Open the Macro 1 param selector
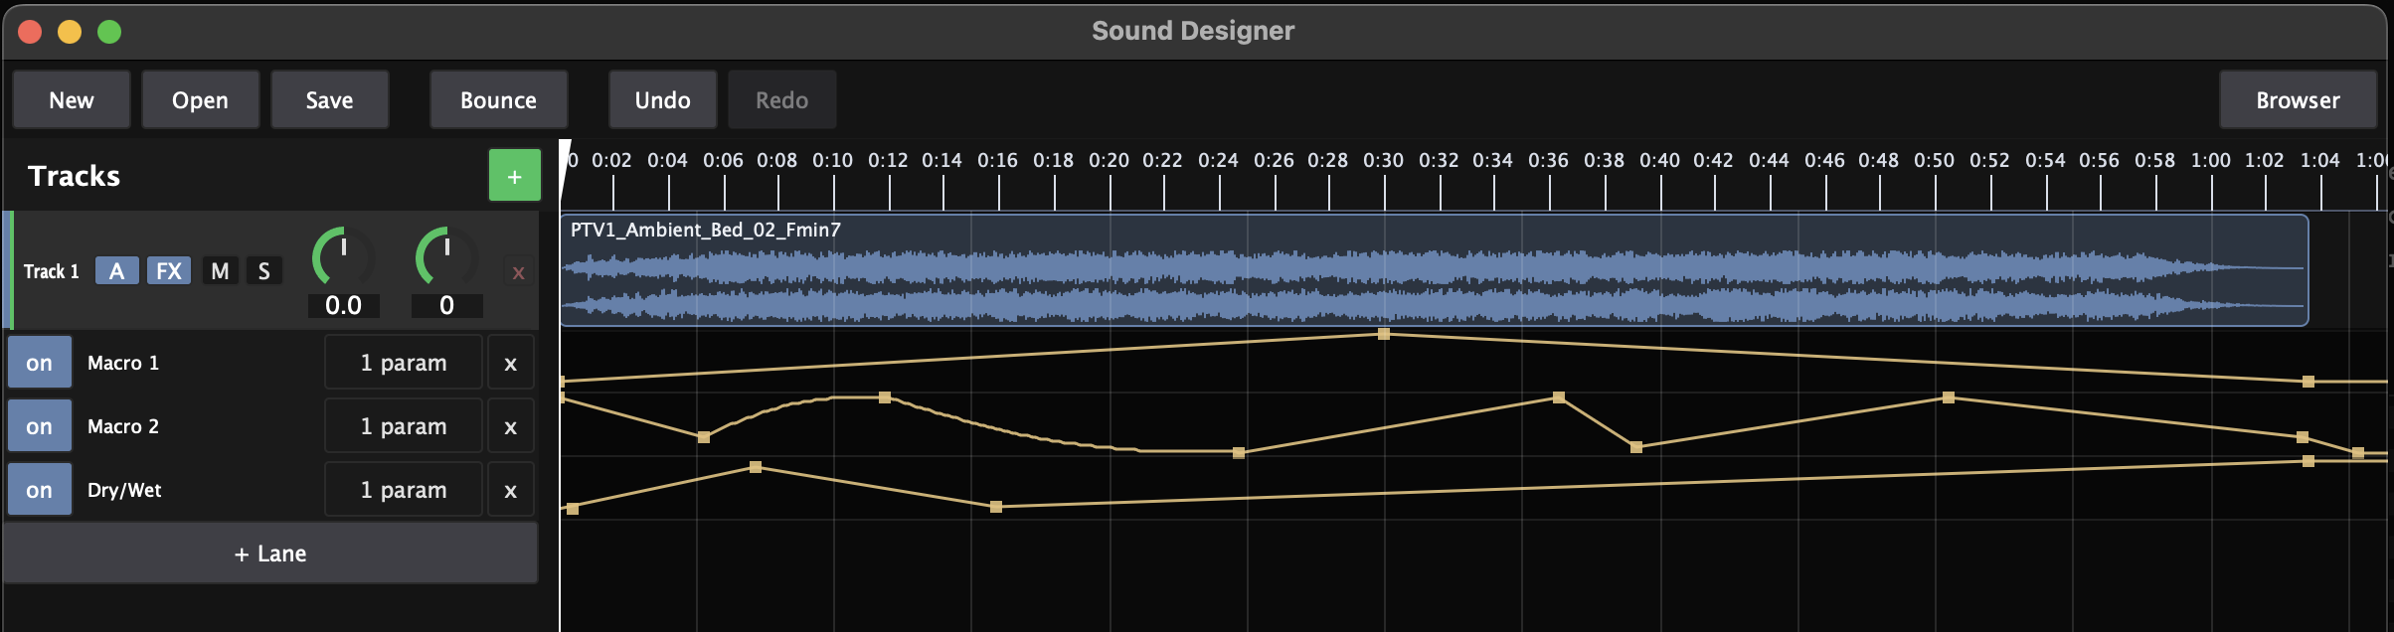Image resolution: width=2394 pixels, height=632 pixels. click(404, 363)
